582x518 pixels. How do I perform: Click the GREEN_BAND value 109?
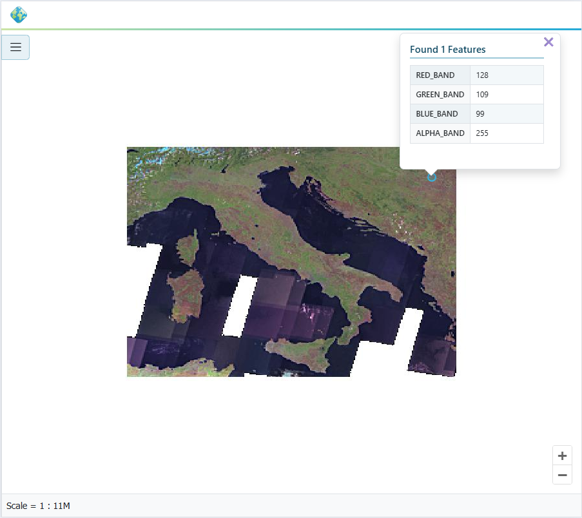(482, 95)
